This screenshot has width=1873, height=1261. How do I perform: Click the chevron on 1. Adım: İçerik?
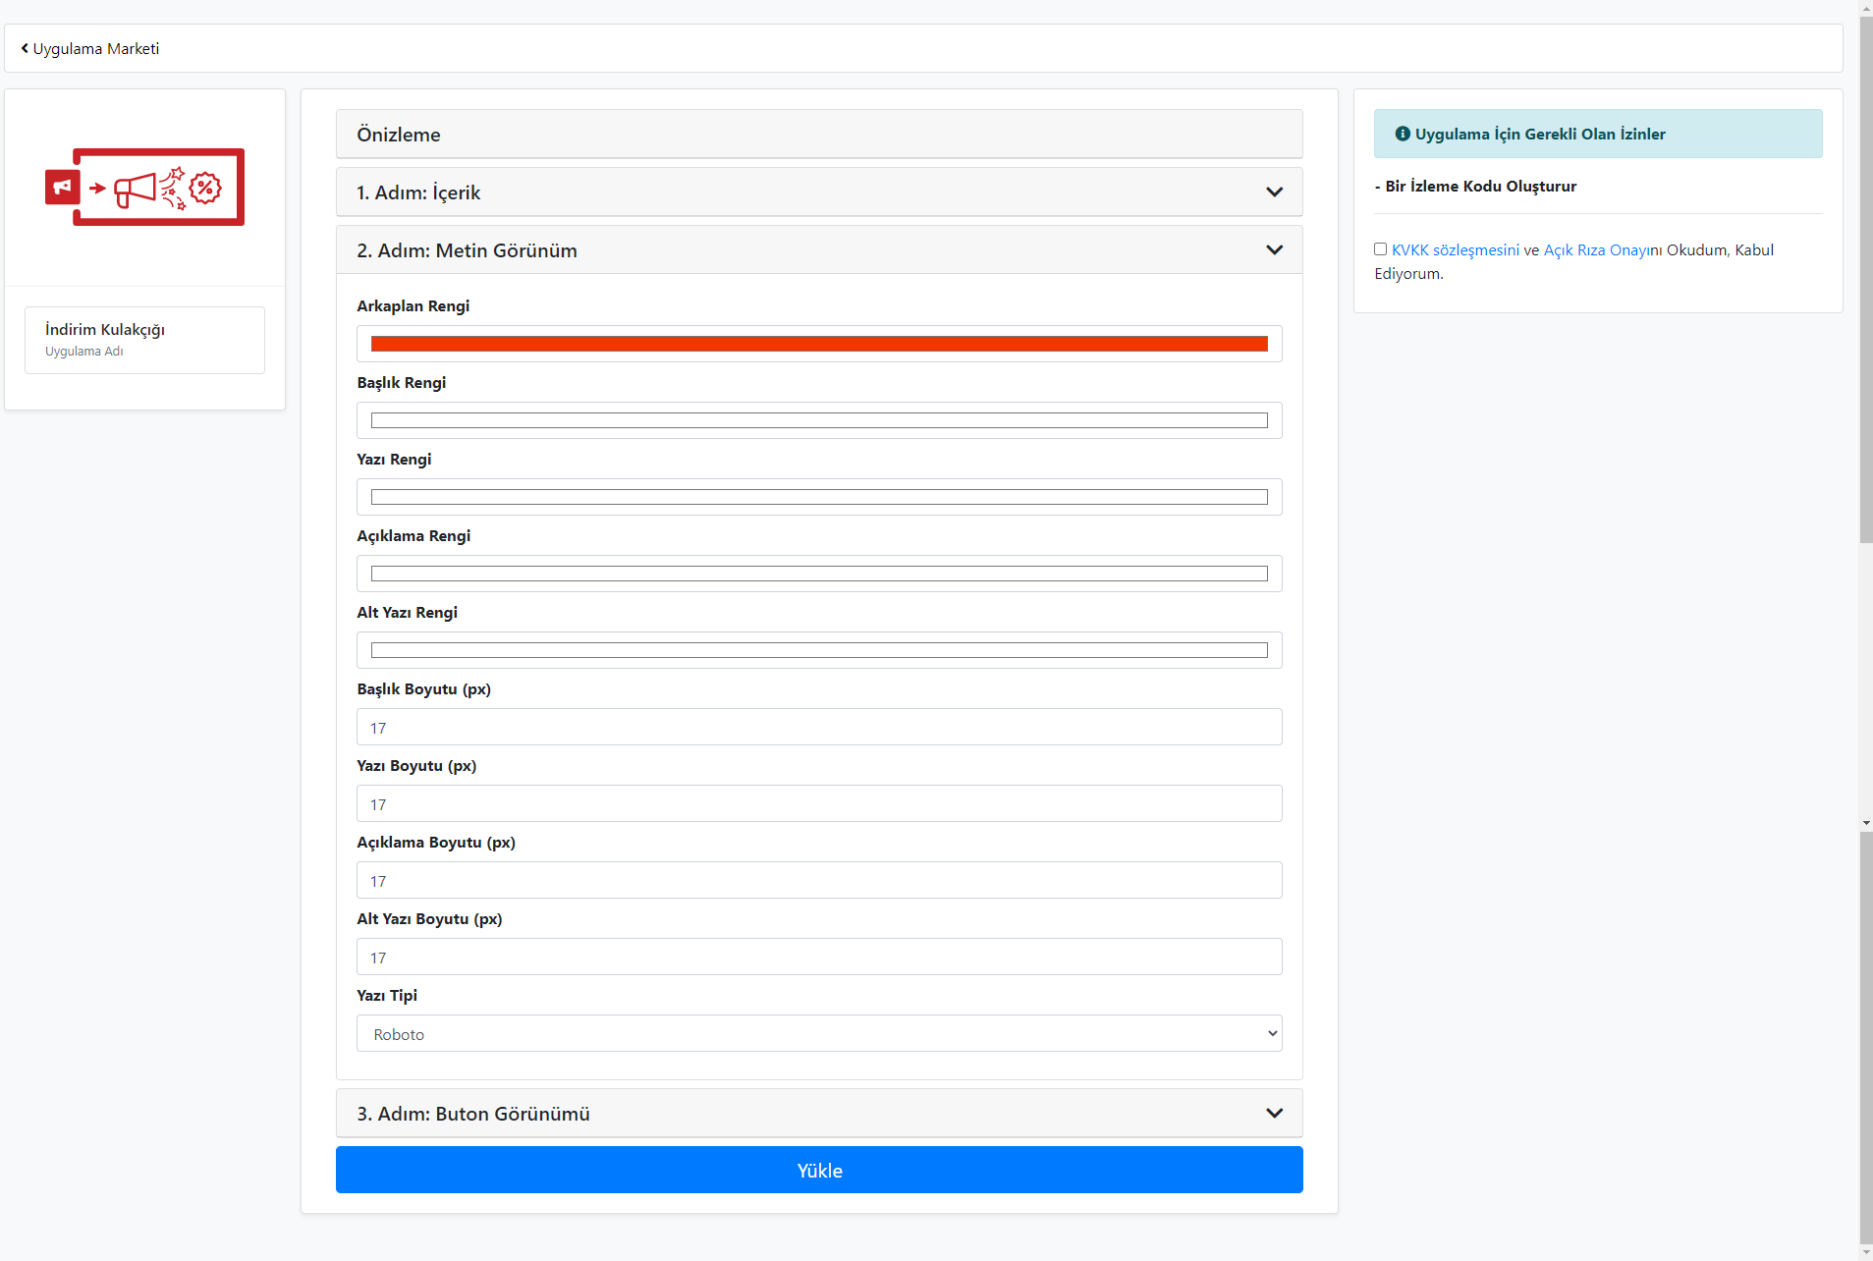pos(1274,192)
